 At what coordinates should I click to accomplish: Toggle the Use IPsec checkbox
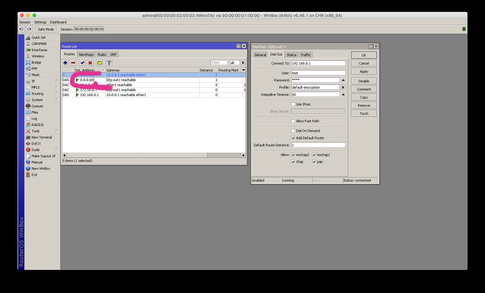pyautogui.click(x=293, y=104)
